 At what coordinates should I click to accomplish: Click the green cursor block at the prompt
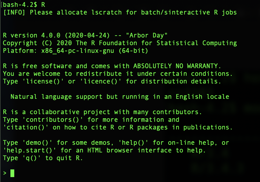click(12, 173)
